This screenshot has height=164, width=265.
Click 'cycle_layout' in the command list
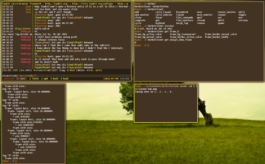point(163,12)
